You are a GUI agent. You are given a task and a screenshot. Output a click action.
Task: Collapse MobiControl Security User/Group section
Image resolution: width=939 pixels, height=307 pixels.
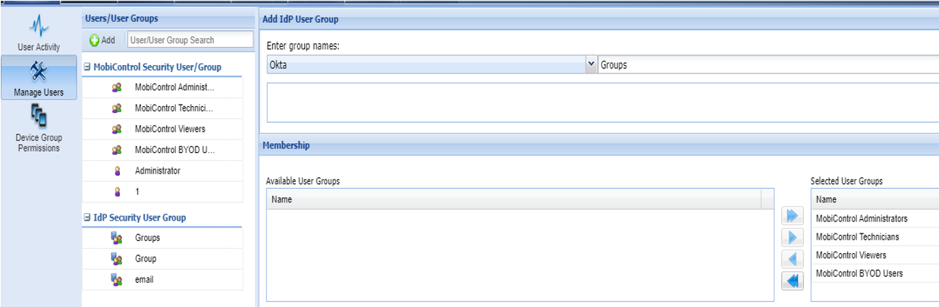tap(87, 67)
